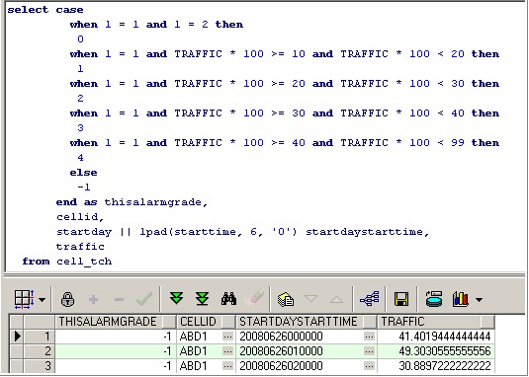Expand the dropdown arrow beside chart icon
Screen dimensions: 529x377
click(x=479, y=299)
